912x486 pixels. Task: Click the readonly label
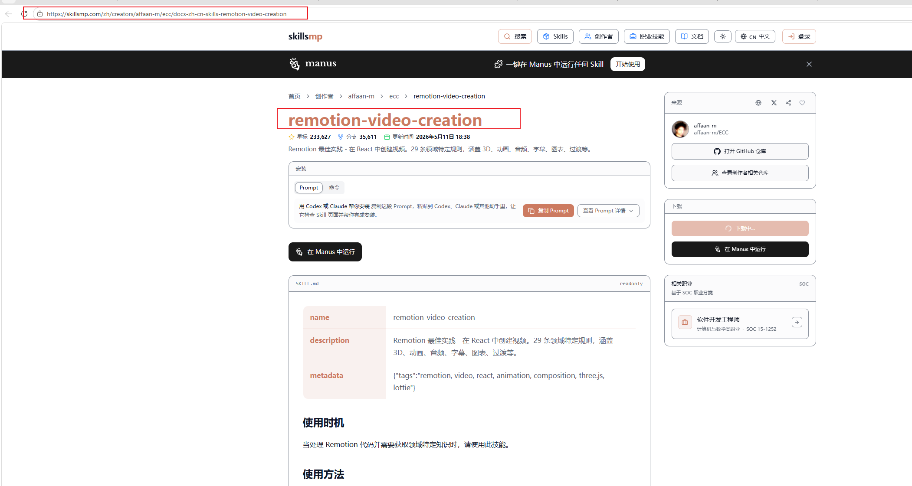tap(631, 284)
